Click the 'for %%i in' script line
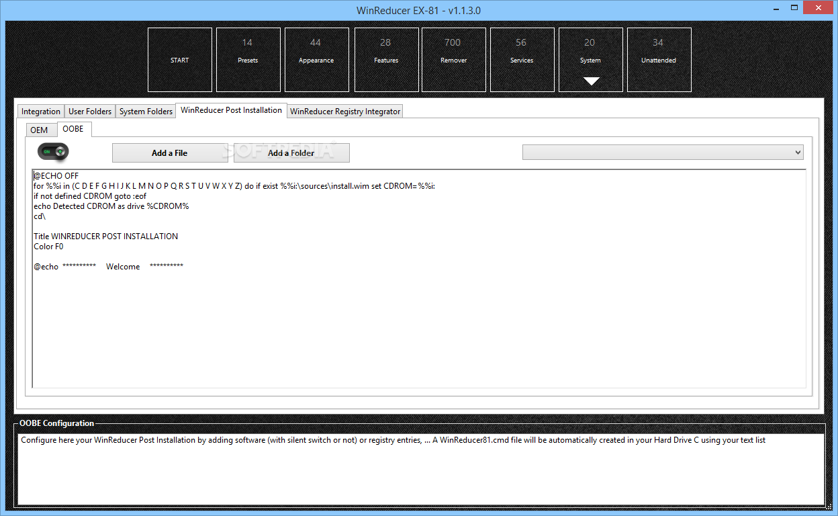 pyautogui.click(x=234, y=186)
